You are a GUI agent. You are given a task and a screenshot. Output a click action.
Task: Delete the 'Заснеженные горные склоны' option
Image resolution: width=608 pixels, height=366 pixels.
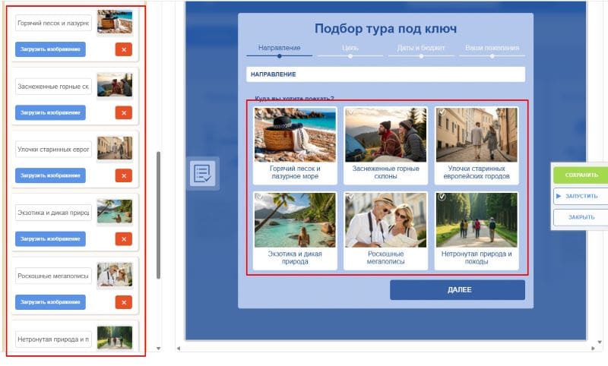coord(124,112)
